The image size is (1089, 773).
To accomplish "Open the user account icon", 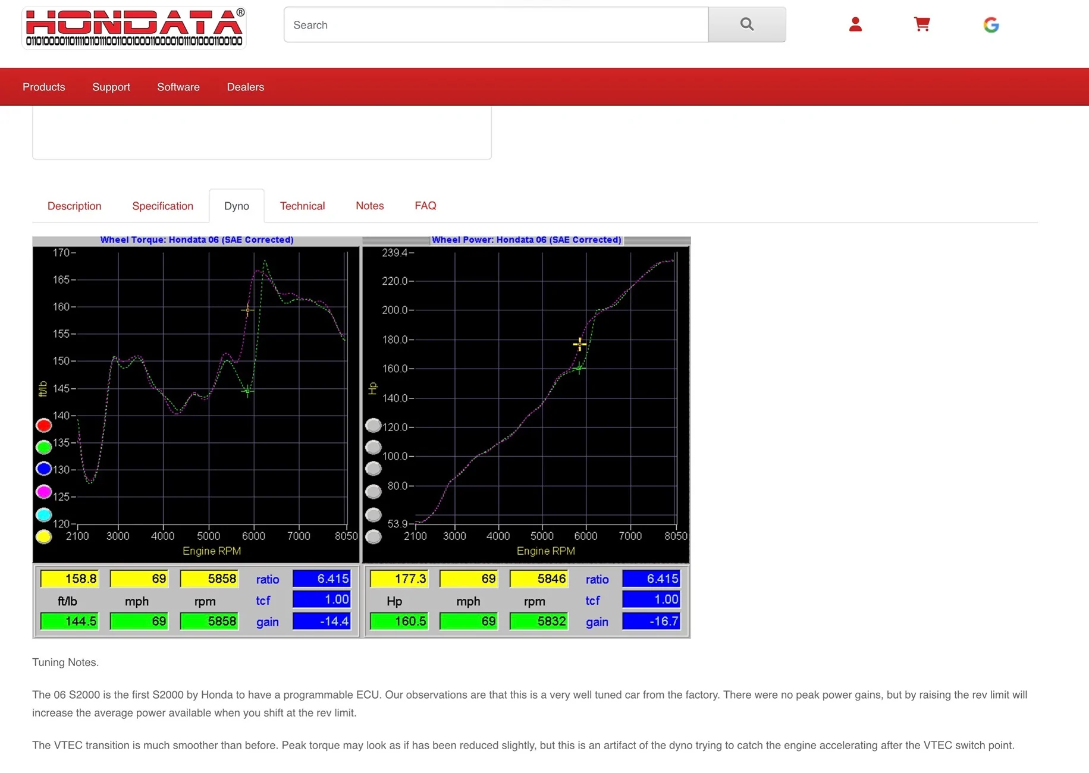I will [855, 24].
